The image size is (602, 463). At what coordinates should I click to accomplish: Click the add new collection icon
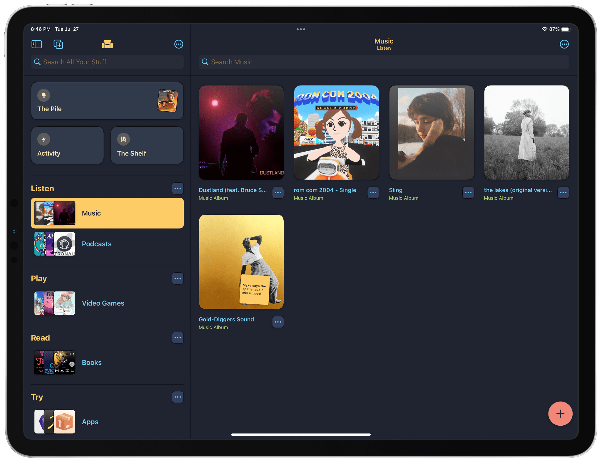58,44
